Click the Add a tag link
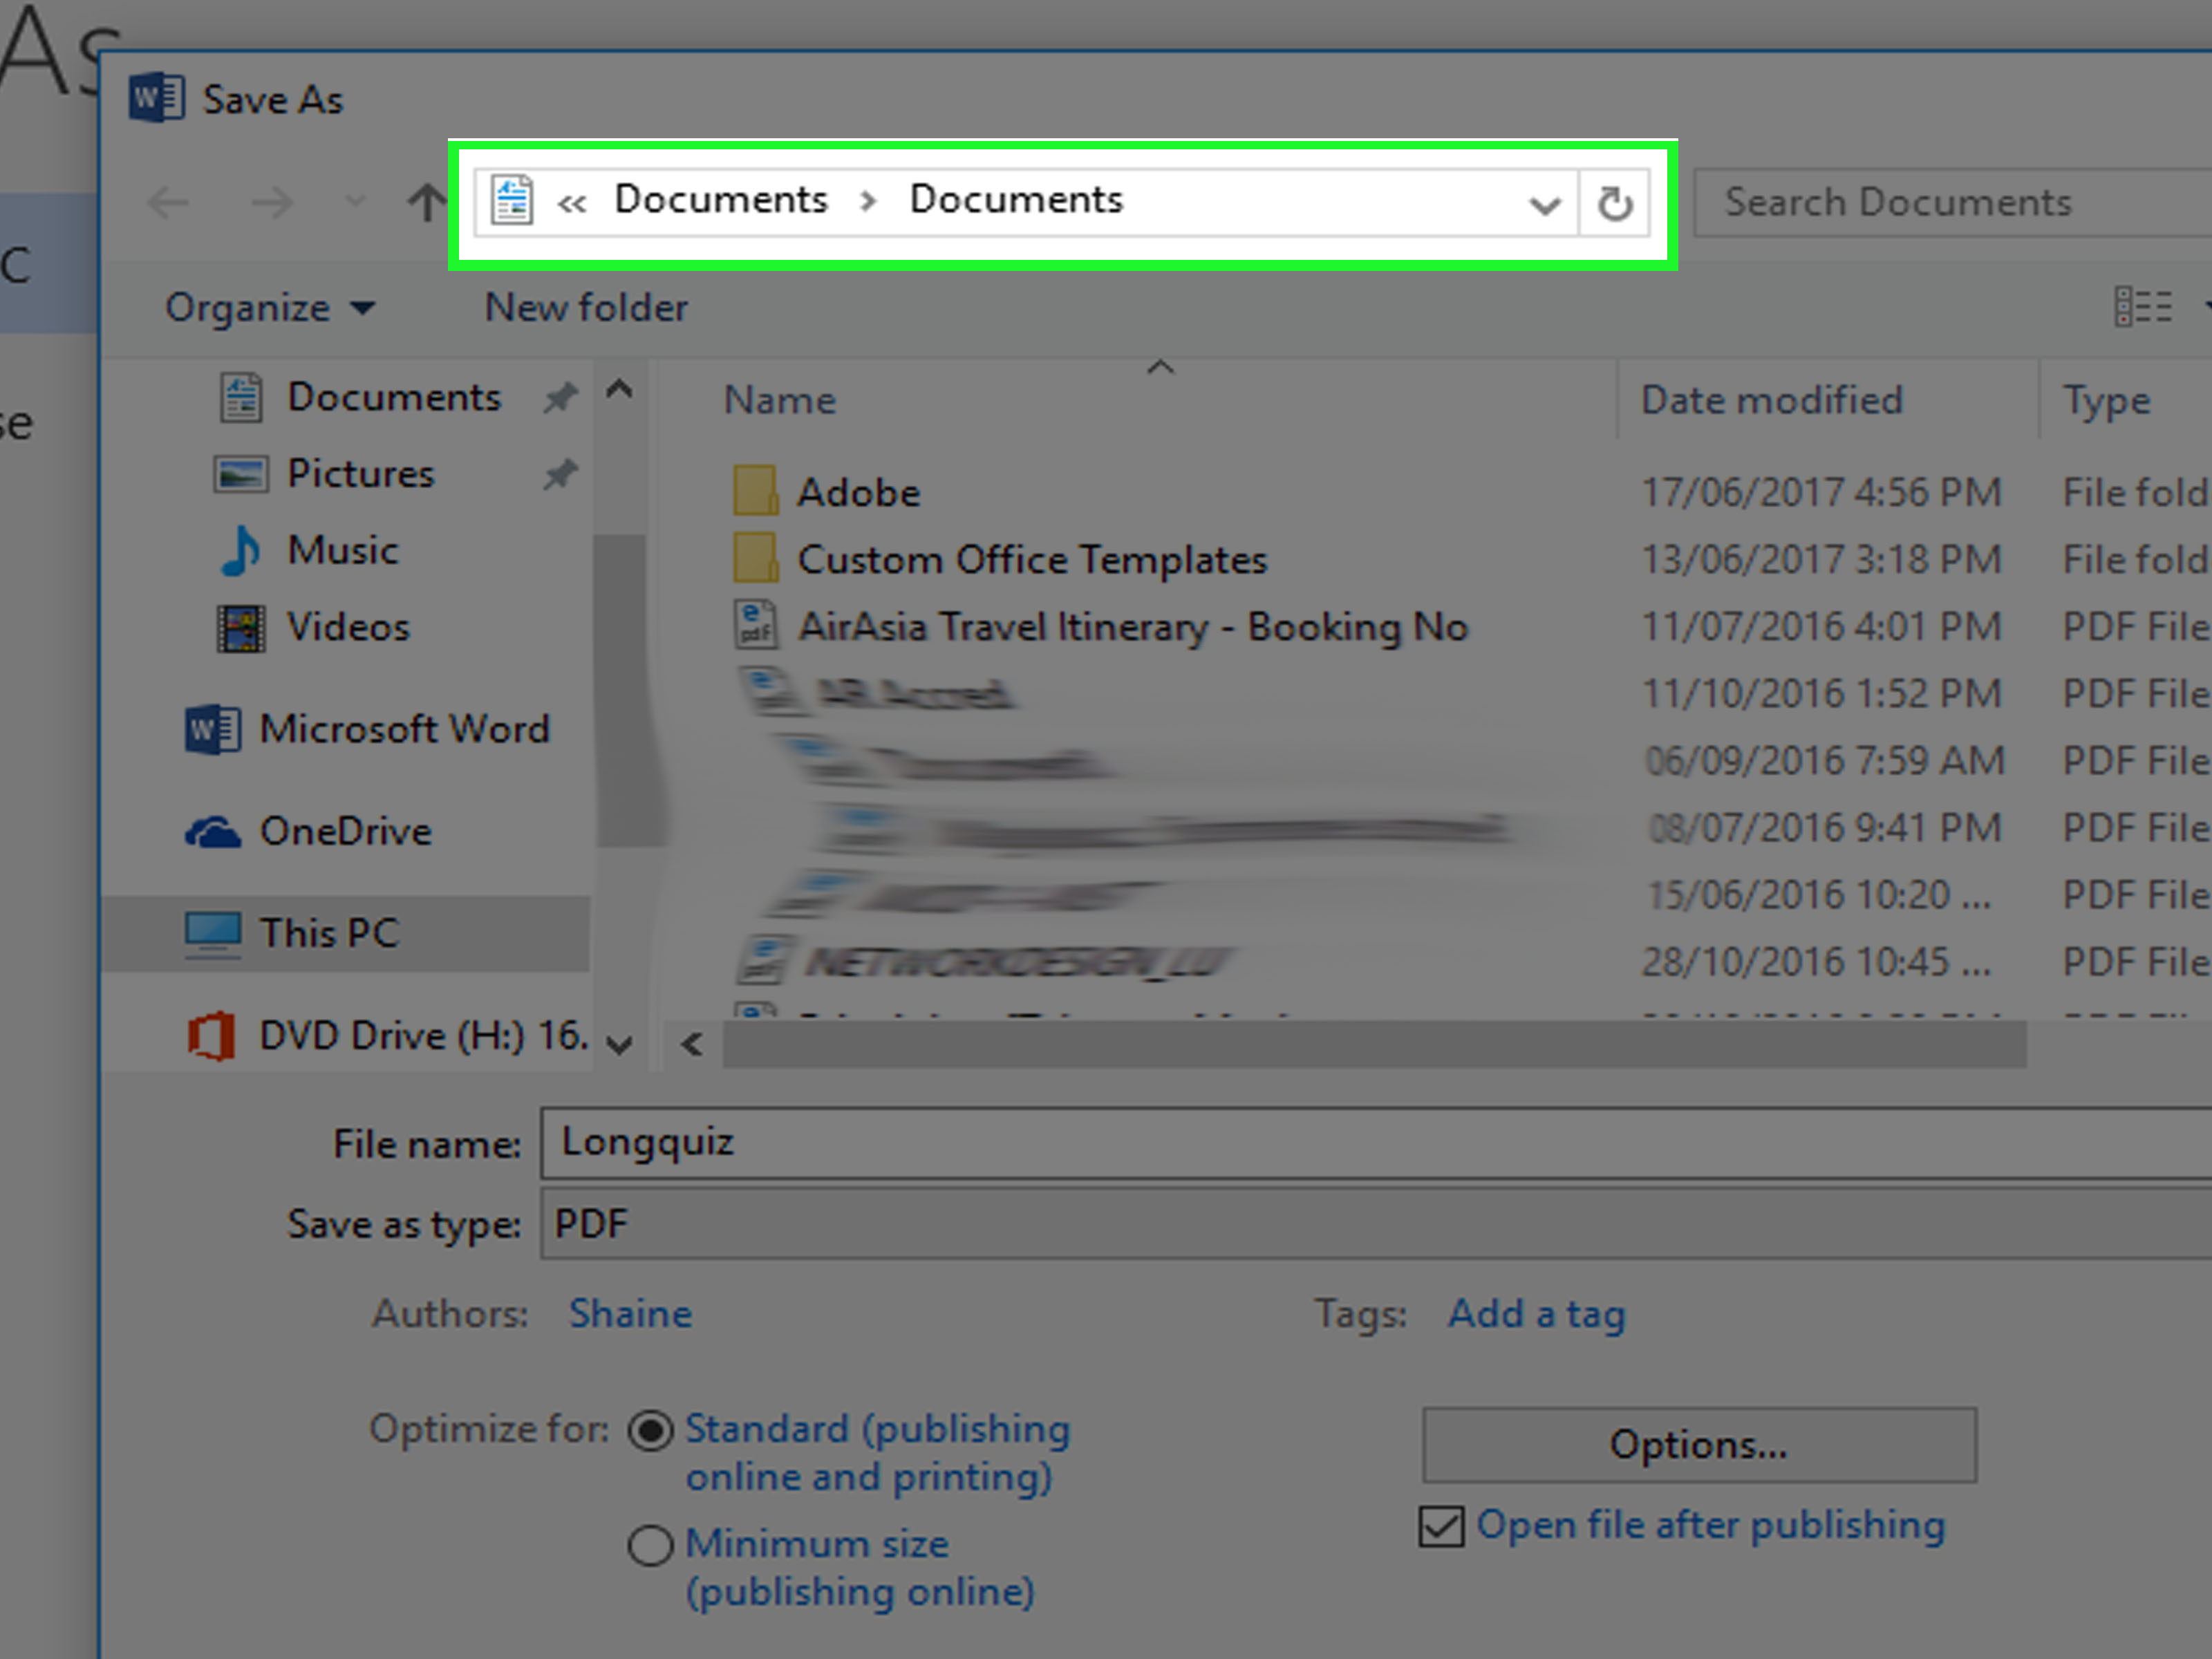 [x=1536, y=1313]
